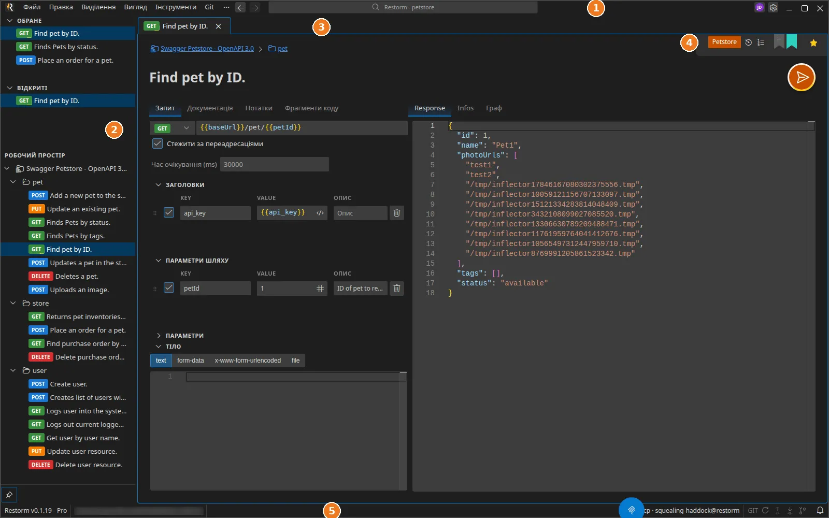829x518 pixels.
Task: Close the Find pet by ID tab
Action: click(219, 26)
